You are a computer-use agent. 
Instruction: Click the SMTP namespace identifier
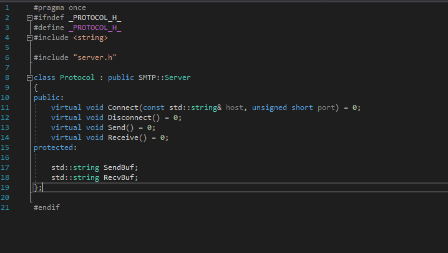point(147,77)
